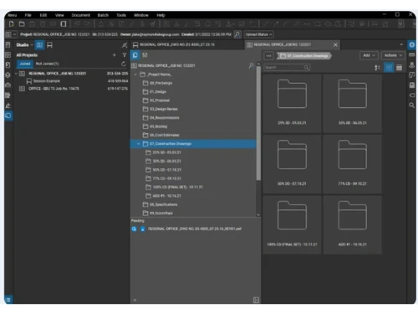Close the REGIONAL OFFICE_JOB NO 123321 tab
This screenshot has height=314, width=418.
pyautogui.click(x=335, y=44)
